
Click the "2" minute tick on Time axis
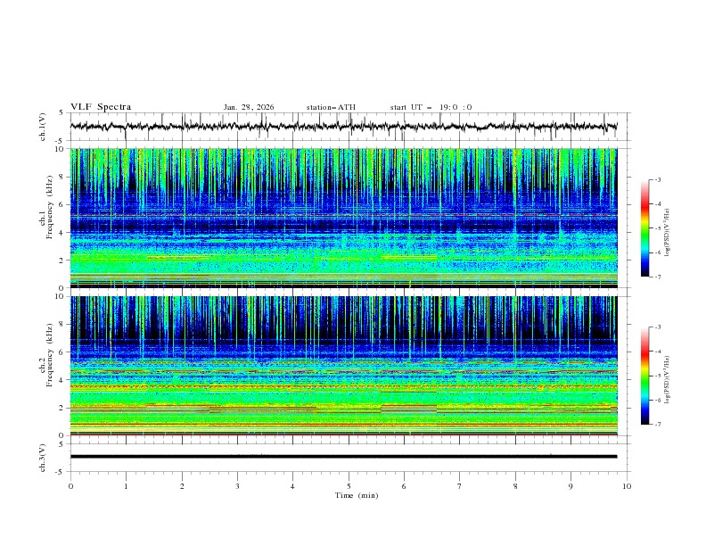point(182,486)
